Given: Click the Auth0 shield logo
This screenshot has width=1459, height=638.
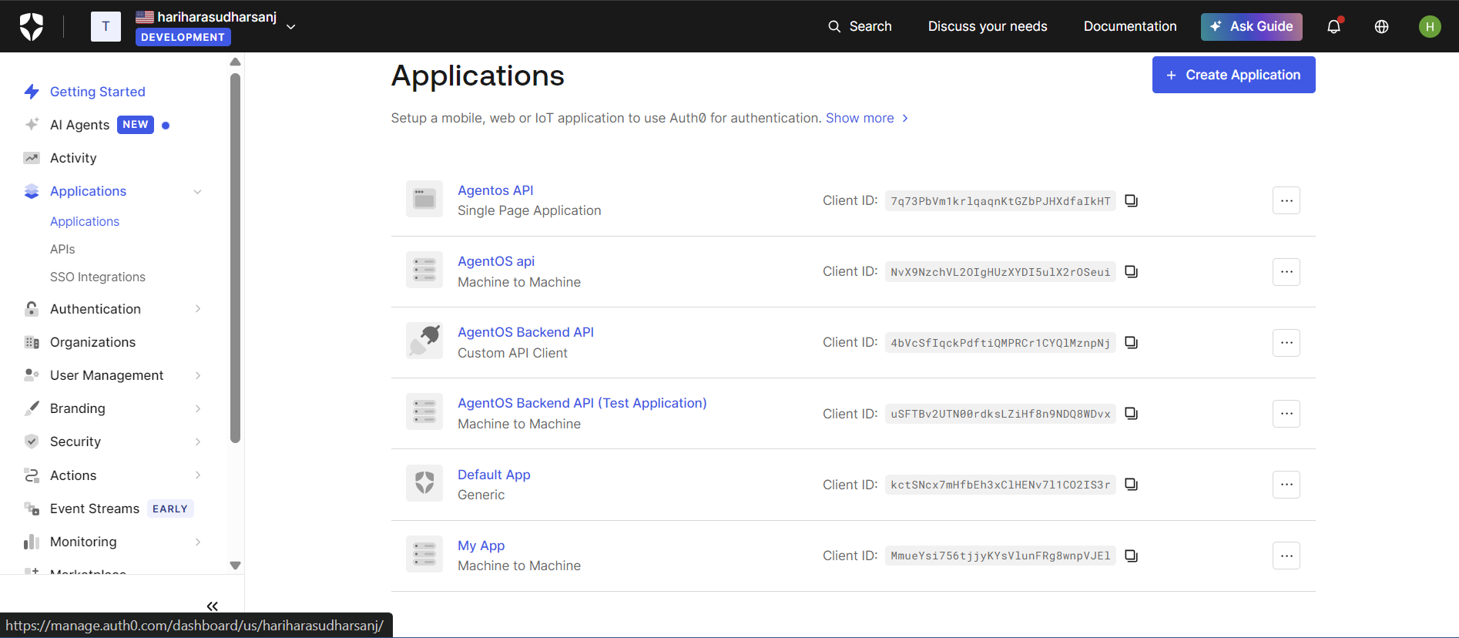Looking at the screenshot, I should [32, 26].
